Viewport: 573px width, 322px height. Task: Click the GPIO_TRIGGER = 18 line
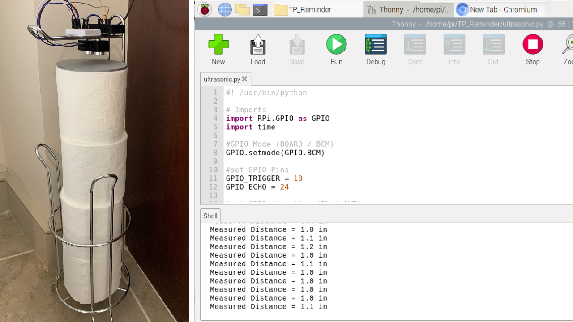click(x=264, y=178)
